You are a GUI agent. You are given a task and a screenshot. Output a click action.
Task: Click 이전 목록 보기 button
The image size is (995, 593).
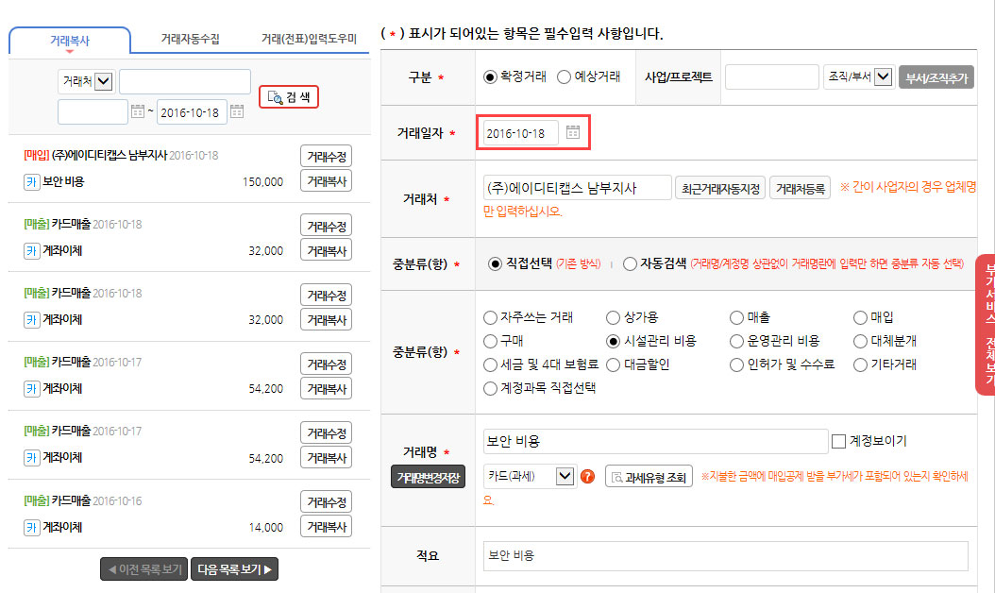point(144,569)
